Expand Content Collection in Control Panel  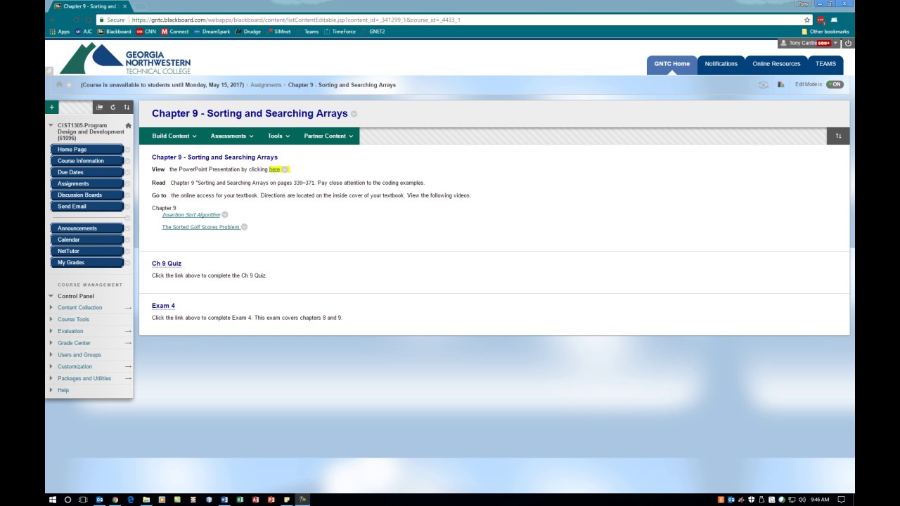tap(51, 308)
